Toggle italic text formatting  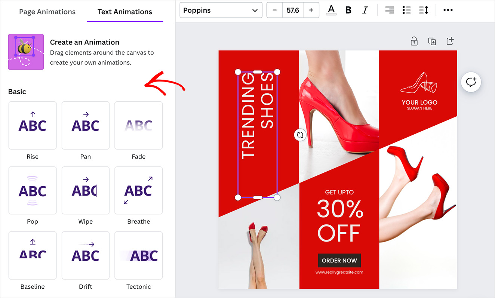click(365, 10)
